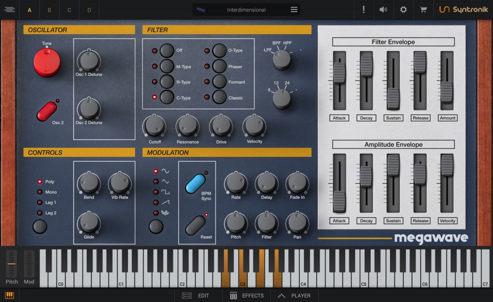Open the shop cart
This screenshot has width=493, height=302.
[x=423, y=9]
